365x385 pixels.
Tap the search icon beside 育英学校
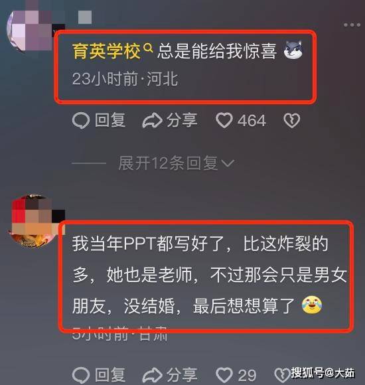[x=148, y=47]
